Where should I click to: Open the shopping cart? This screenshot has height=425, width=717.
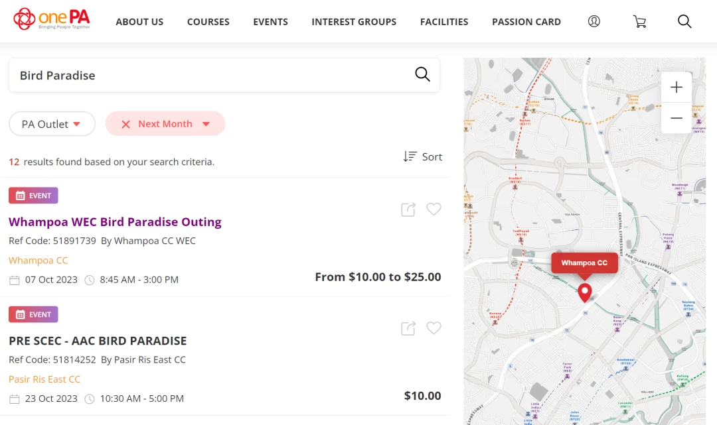(x=639, y=21)
